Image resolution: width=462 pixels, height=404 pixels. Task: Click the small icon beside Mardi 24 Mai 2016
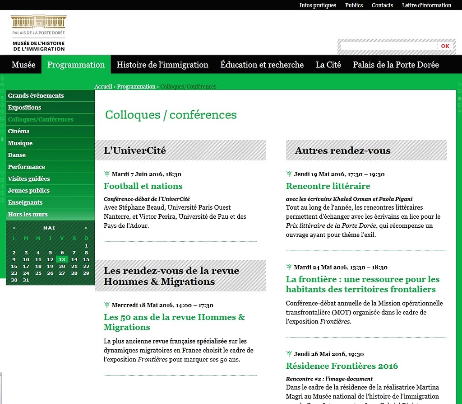pyautogui.click(x=289, y=267)
